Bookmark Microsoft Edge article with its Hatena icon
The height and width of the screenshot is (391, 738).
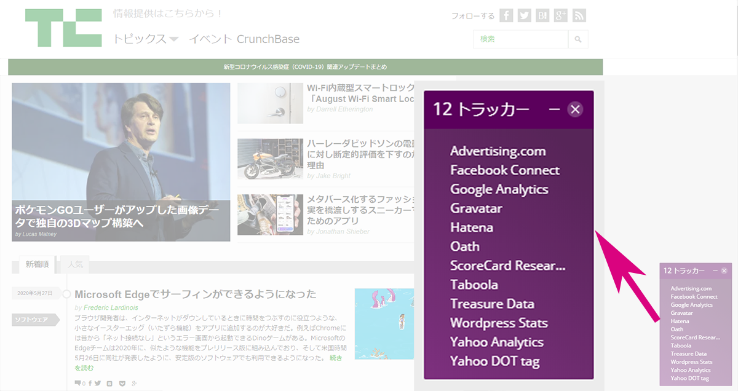pos(109,384)
